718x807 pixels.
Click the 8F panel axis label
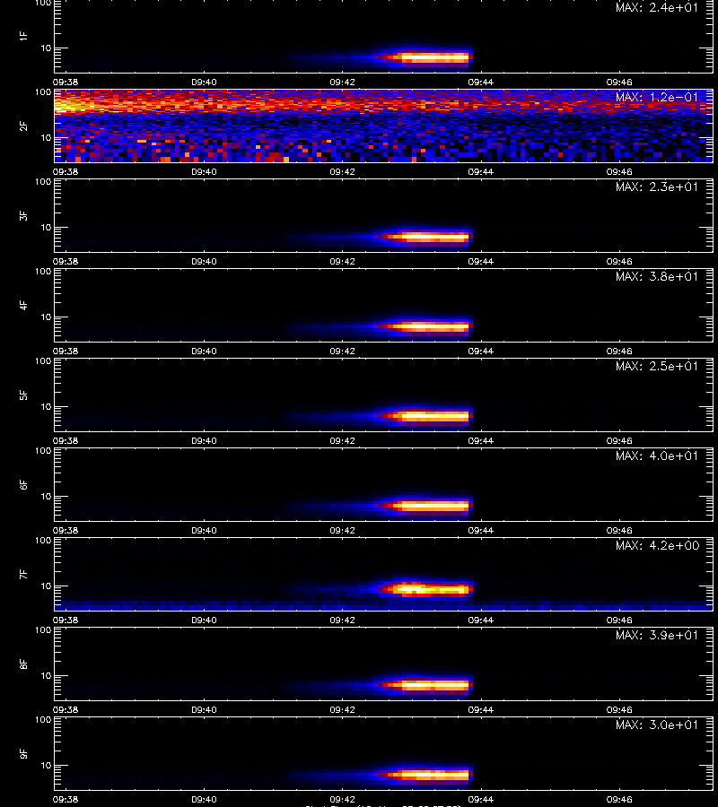(x=23, y=664)
